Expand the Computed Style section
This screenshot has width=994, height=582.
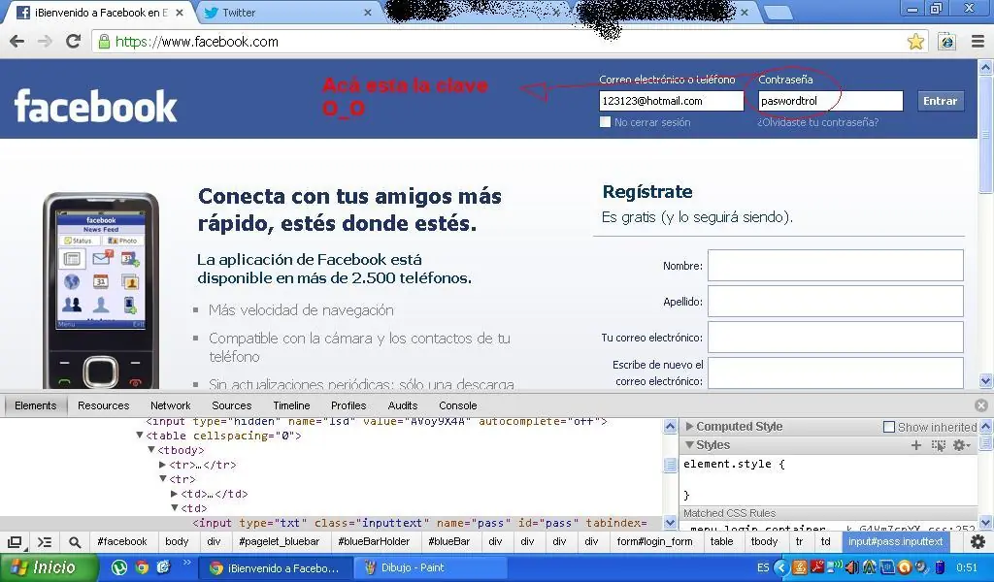pos(690,426)
